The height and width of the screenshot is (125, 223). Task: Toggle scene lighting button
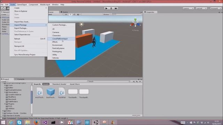click(70, 15)
